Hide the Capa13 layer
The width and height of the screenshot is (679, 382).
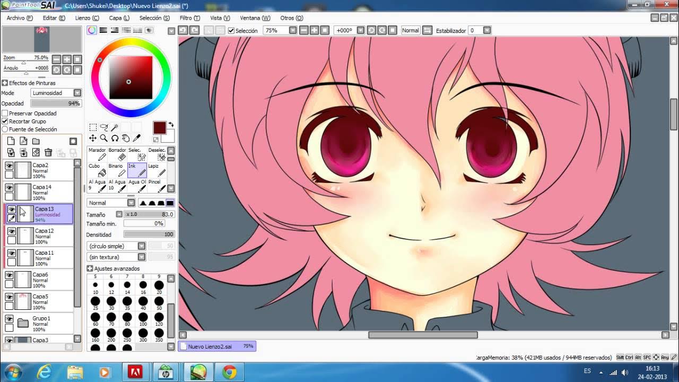[11, 210]
